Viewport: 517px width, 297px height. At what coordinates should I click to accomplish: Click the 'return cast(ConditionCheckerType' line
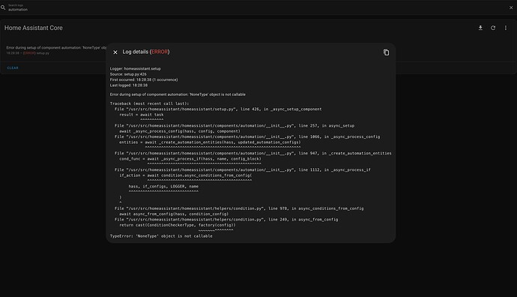coord(178,225)
